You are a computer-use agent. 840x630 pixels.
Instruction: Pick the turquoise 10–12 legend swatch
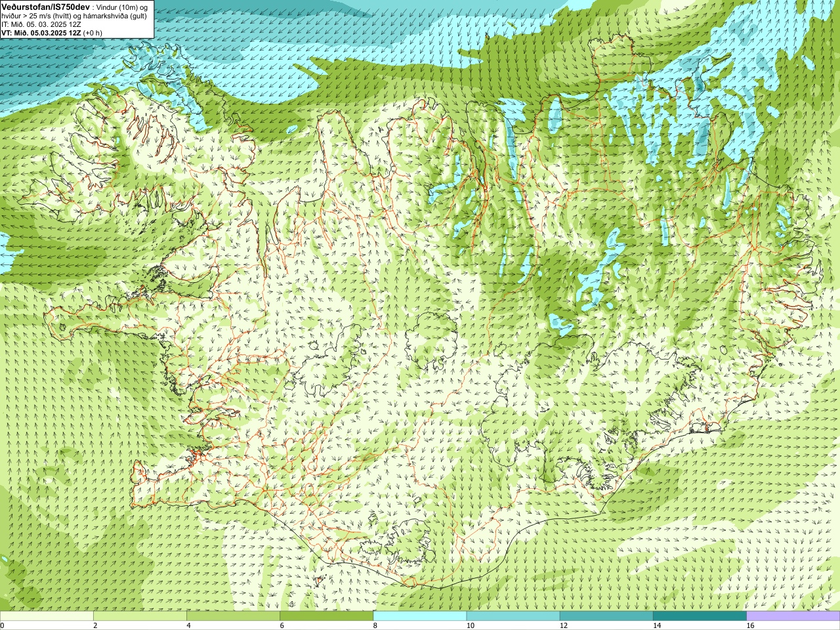click(x=513, y=616)
